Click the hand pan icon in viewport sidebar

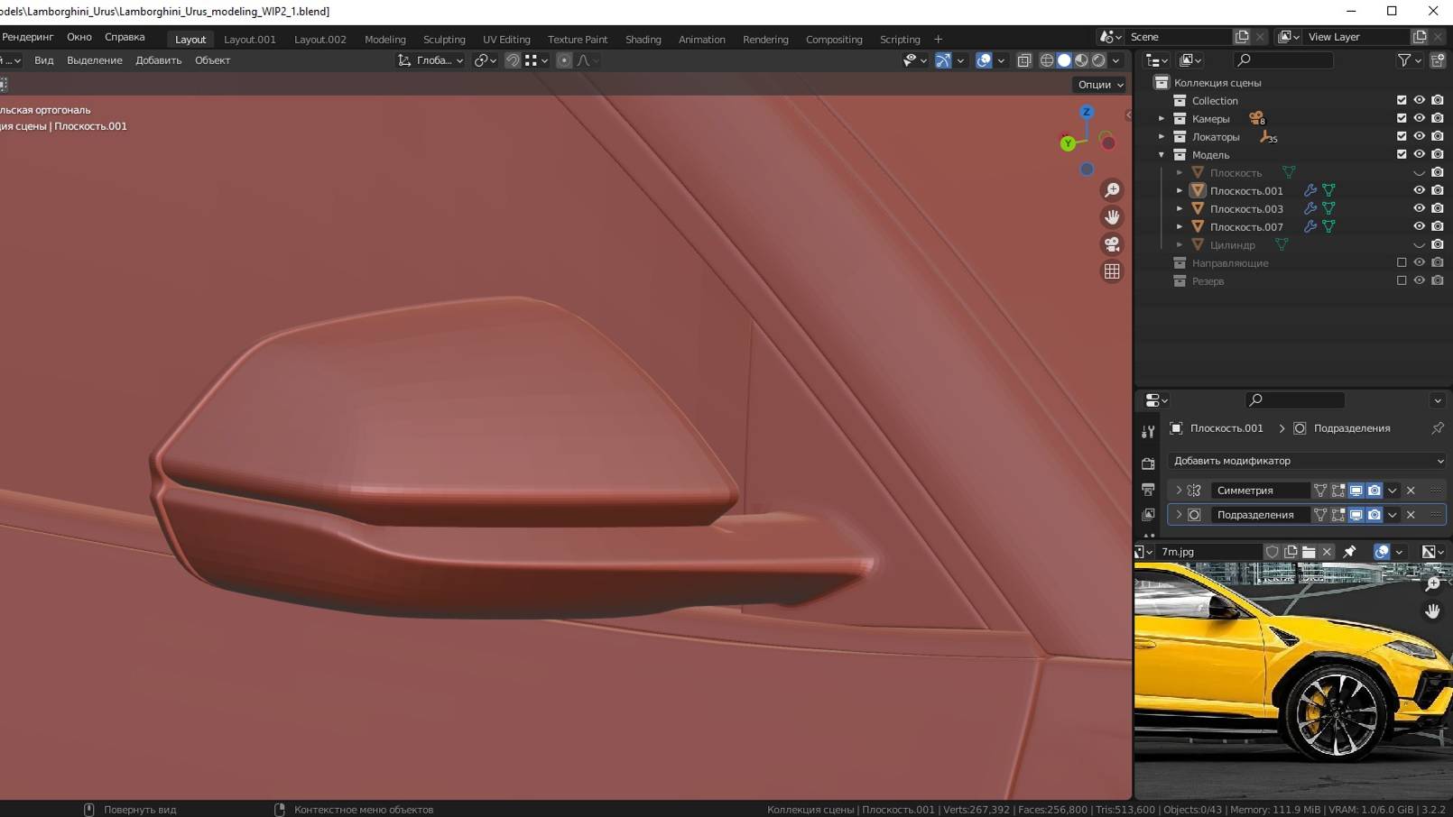point(1112,216)
